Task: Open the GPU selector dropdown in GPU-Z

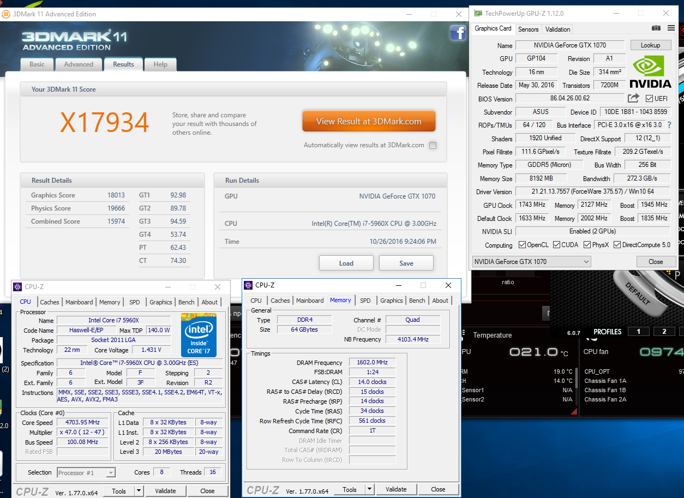Action: 532,262
